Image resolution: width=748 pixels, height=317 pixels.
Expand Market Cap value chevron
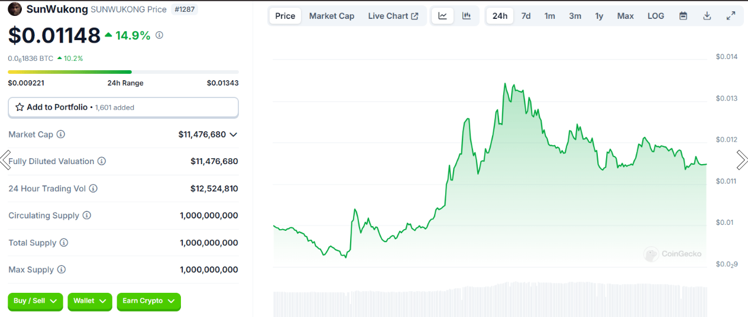(x=233, y=135)
